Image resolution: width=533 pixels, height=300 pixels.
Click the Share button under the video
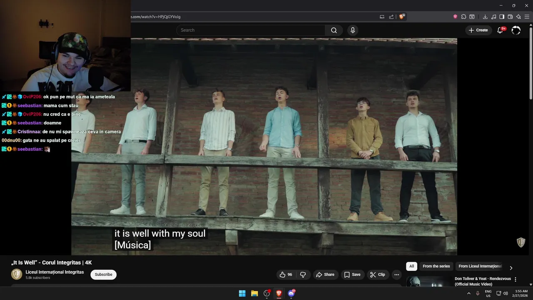tap(325, 275)
